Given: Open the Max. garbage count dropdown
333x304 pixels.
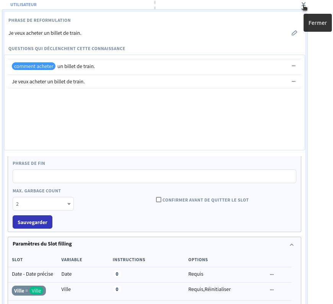Looking at the screenshot, I should pos(43,204).
